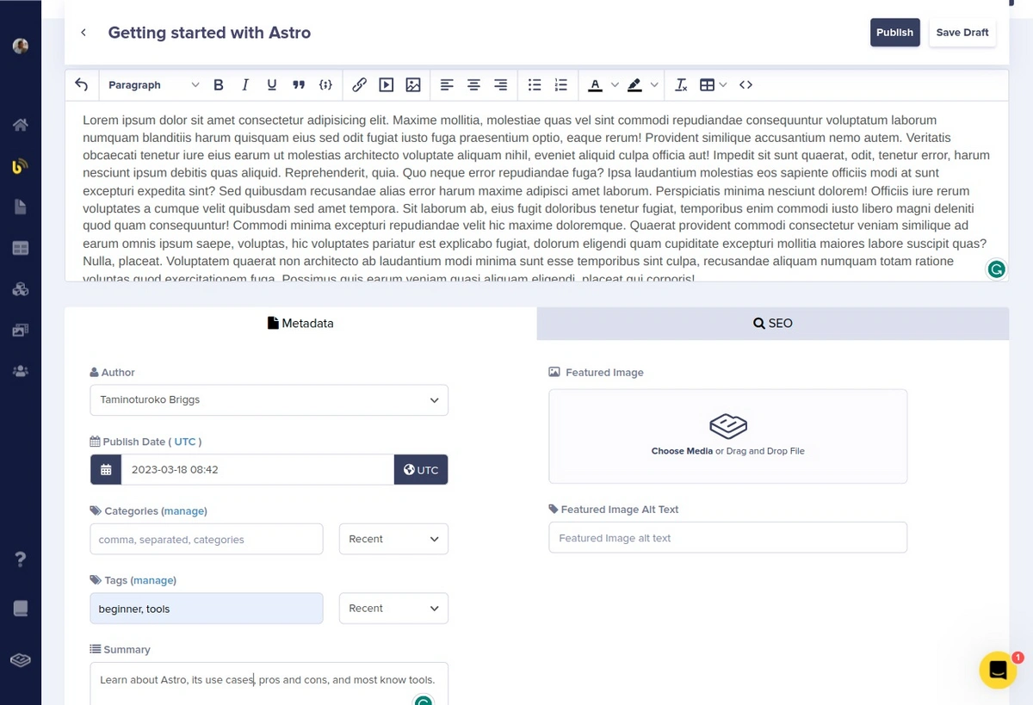The image size is (1033, 705).
Task: Open the user avatar in sidebar
Action: coord(21,46)
